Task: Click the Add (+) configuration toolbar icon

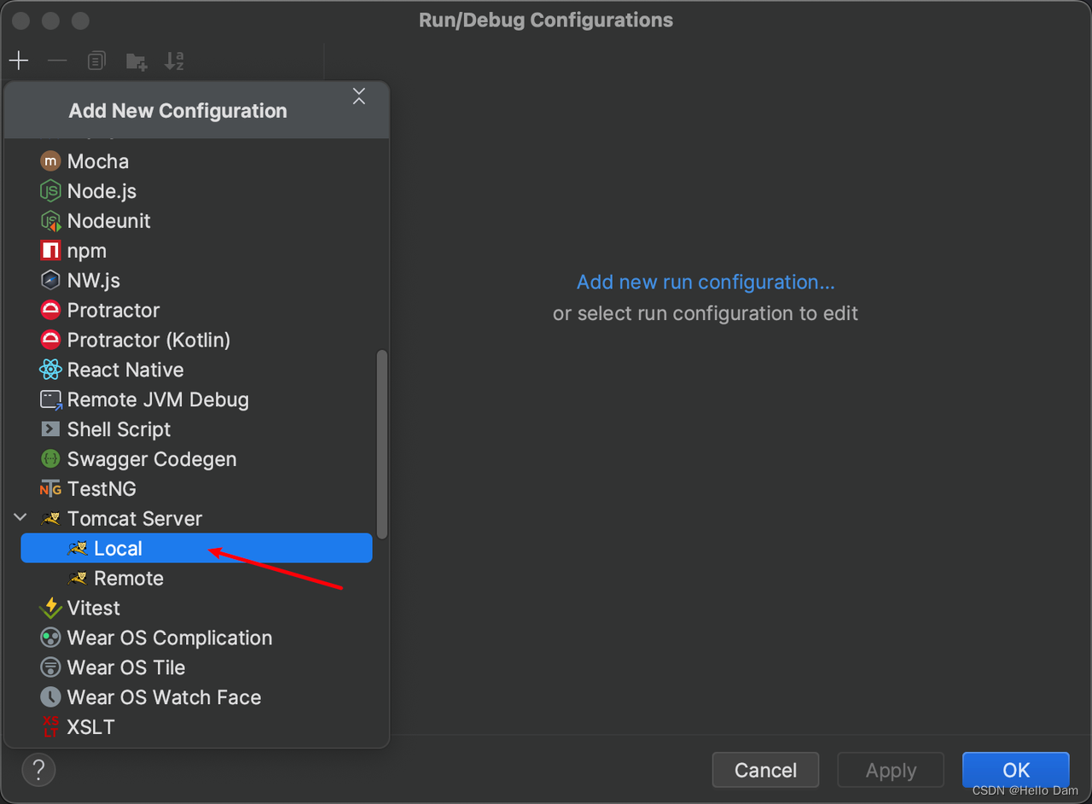Action: click(x=19, y=61)
